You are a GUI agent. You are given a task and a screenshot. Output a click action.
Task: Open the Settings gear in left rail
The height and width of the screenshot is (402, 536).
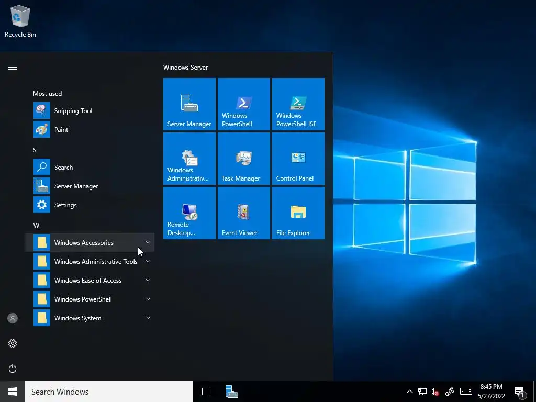pos(13,343)
